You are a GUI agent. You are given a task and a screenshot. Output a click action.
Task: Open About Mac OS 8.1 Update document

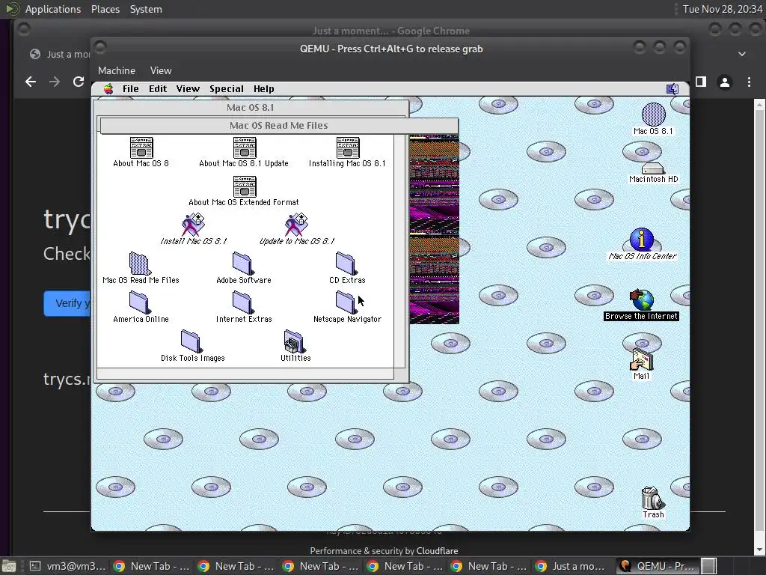pyautogui.click(x=245, y=147)
